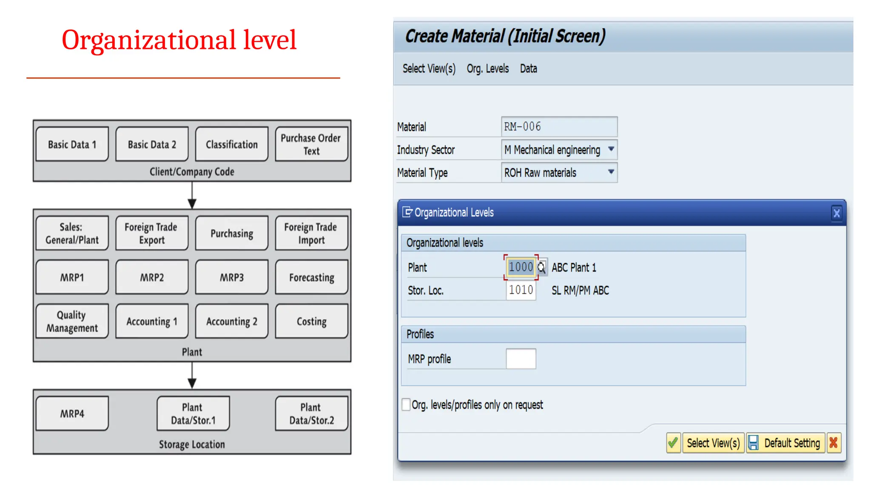
Task: Click the Material input field
Action: pos(559,126)
